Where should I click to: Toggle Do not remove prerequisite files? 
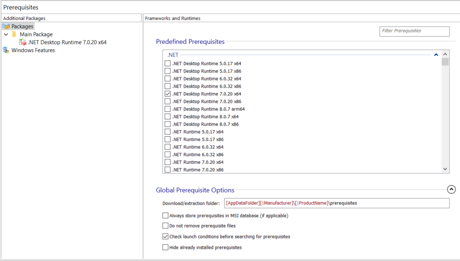click(x=165, y=226)
